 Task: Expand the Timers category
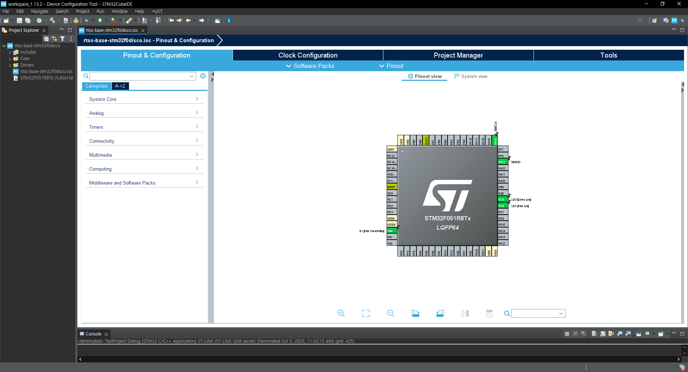144,127
